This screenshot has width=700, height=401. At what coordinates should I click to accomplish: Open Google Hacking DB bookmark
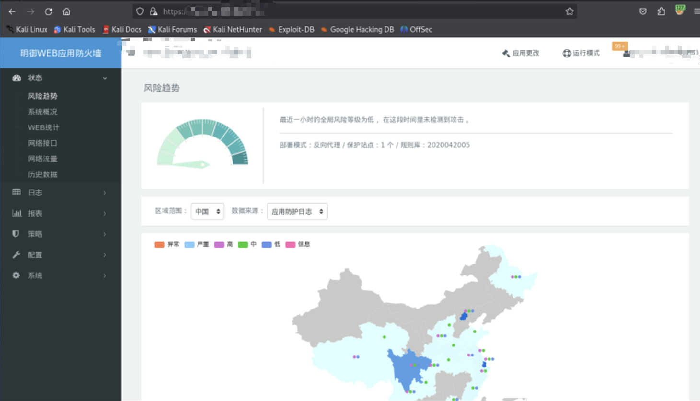tap(357, 29)
